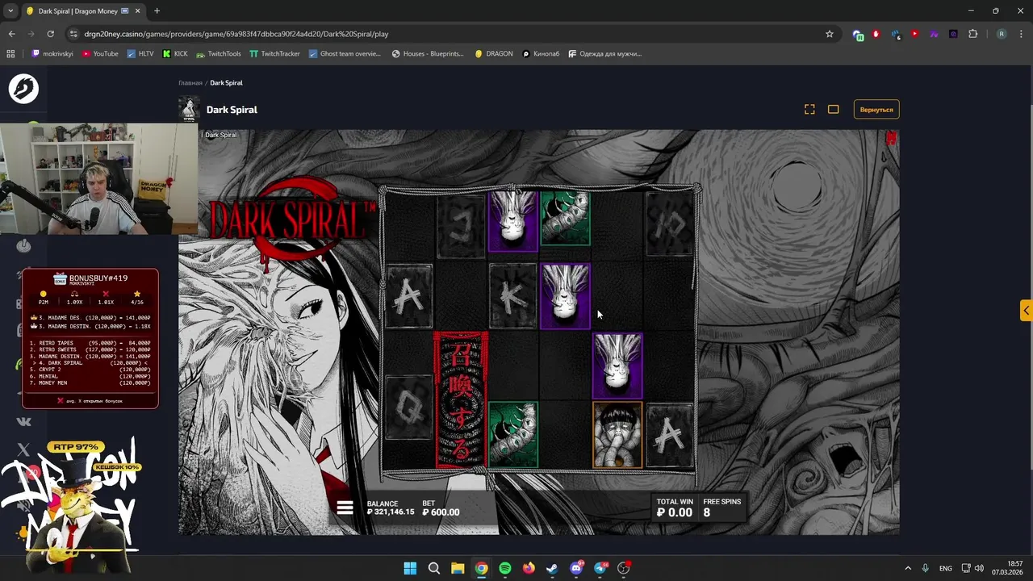This screenshot has width=1033, height=581.
Task: Click the FREE SPINS 8 counter
Action: (721, 508)
